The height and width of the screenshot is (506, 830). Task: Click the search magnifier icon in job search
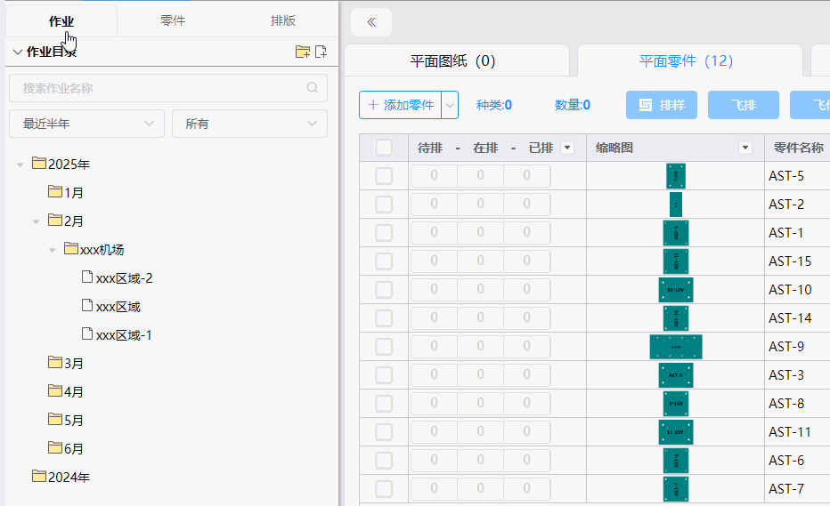pos(312,88)
